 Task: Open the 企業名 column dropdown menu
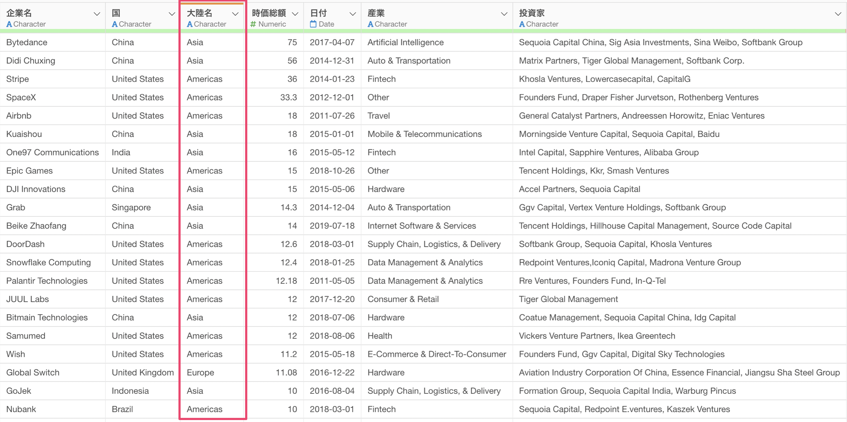click(x=97, y=14)
